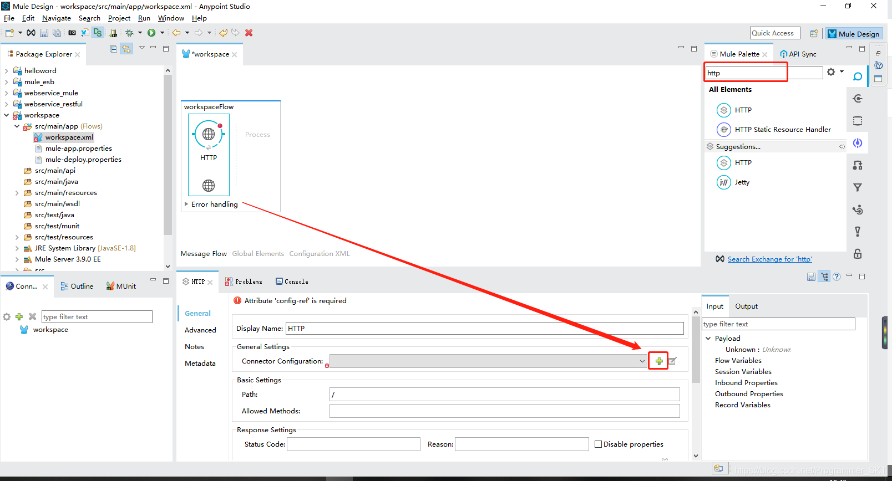This screenshot has width=892, height=481.
Task: Collapse all in Package Explorer
Action: click(x=114, y=49)
